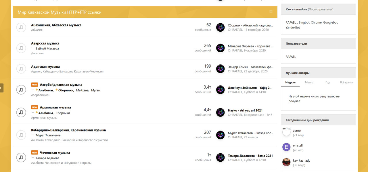Mark Азербайджанская музыка forum read via its note icon
The image size is (368, 172).
(21, 89)
